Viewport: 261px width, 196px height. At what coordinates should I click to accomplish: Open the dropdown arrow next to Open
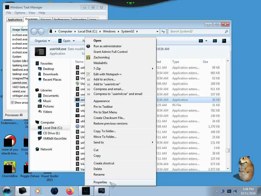point(74,41)
